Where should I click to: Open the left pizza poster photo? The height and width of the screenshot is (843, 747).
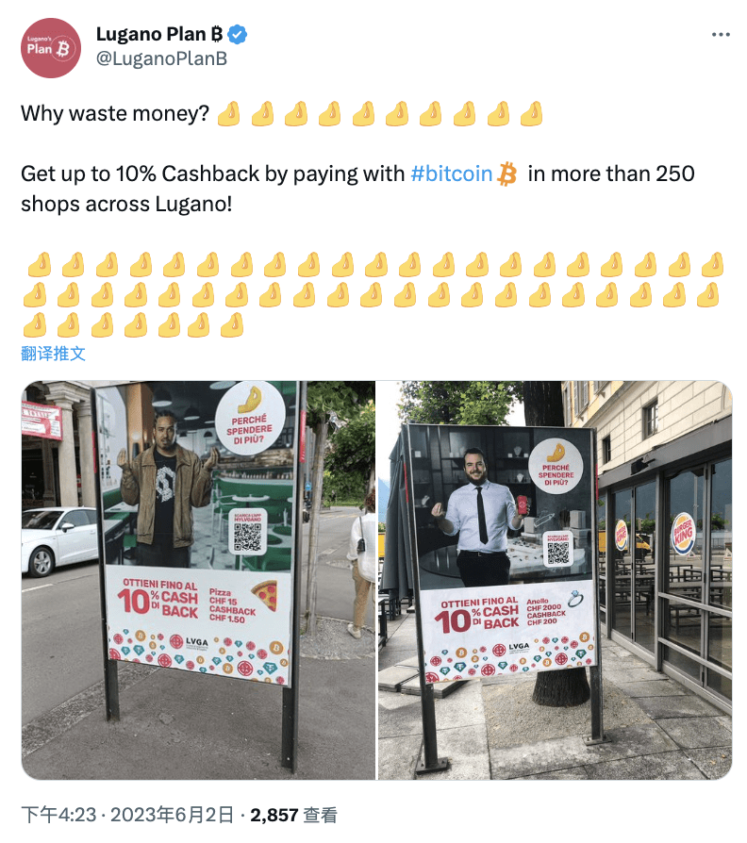[x=198, y=580]
